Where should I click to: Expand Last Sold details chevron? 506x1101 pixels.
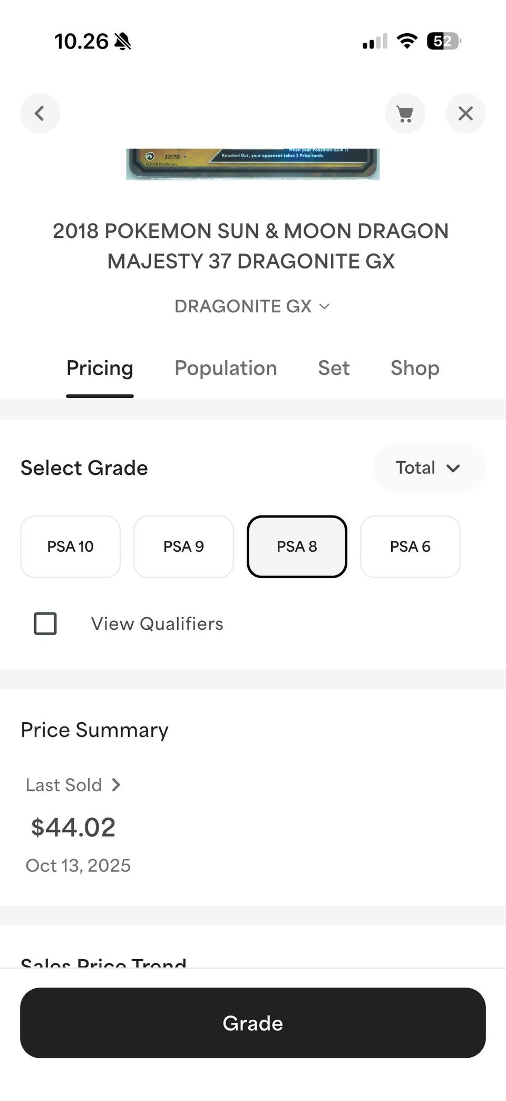[116, 785]
